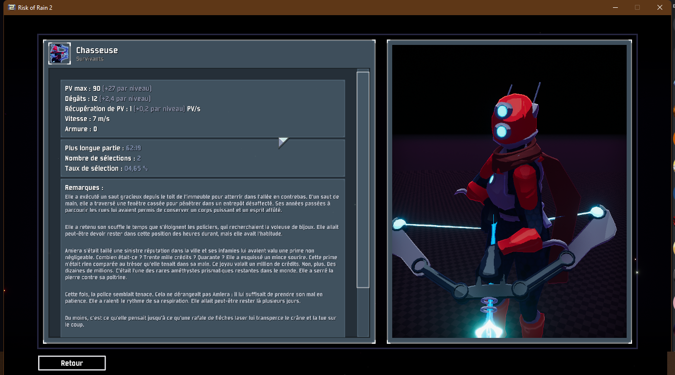This screenshot has height=375, width=675.
Task: Click the Survivants category label
Action: pos(89,59)
